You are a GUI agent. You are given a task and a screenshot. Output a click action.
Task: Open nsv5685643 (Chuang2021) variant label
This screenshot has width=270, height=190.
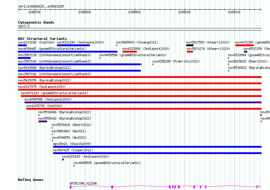point(137,42)
